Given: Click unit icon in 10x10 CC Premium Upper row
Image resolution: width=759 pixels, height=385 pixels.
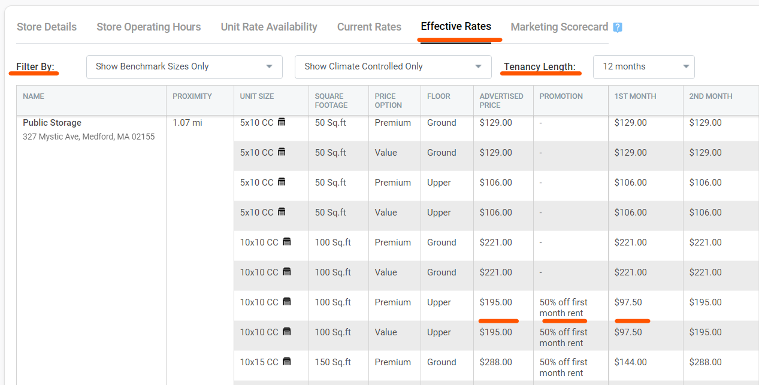Looking at the screenshot, I should click(x=286, y=302).
